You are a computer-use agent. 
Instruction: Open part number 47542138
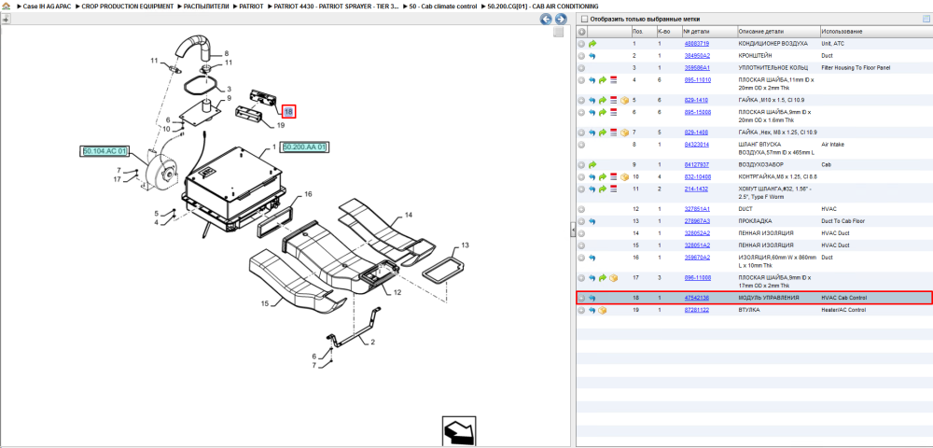coord(696,298)
